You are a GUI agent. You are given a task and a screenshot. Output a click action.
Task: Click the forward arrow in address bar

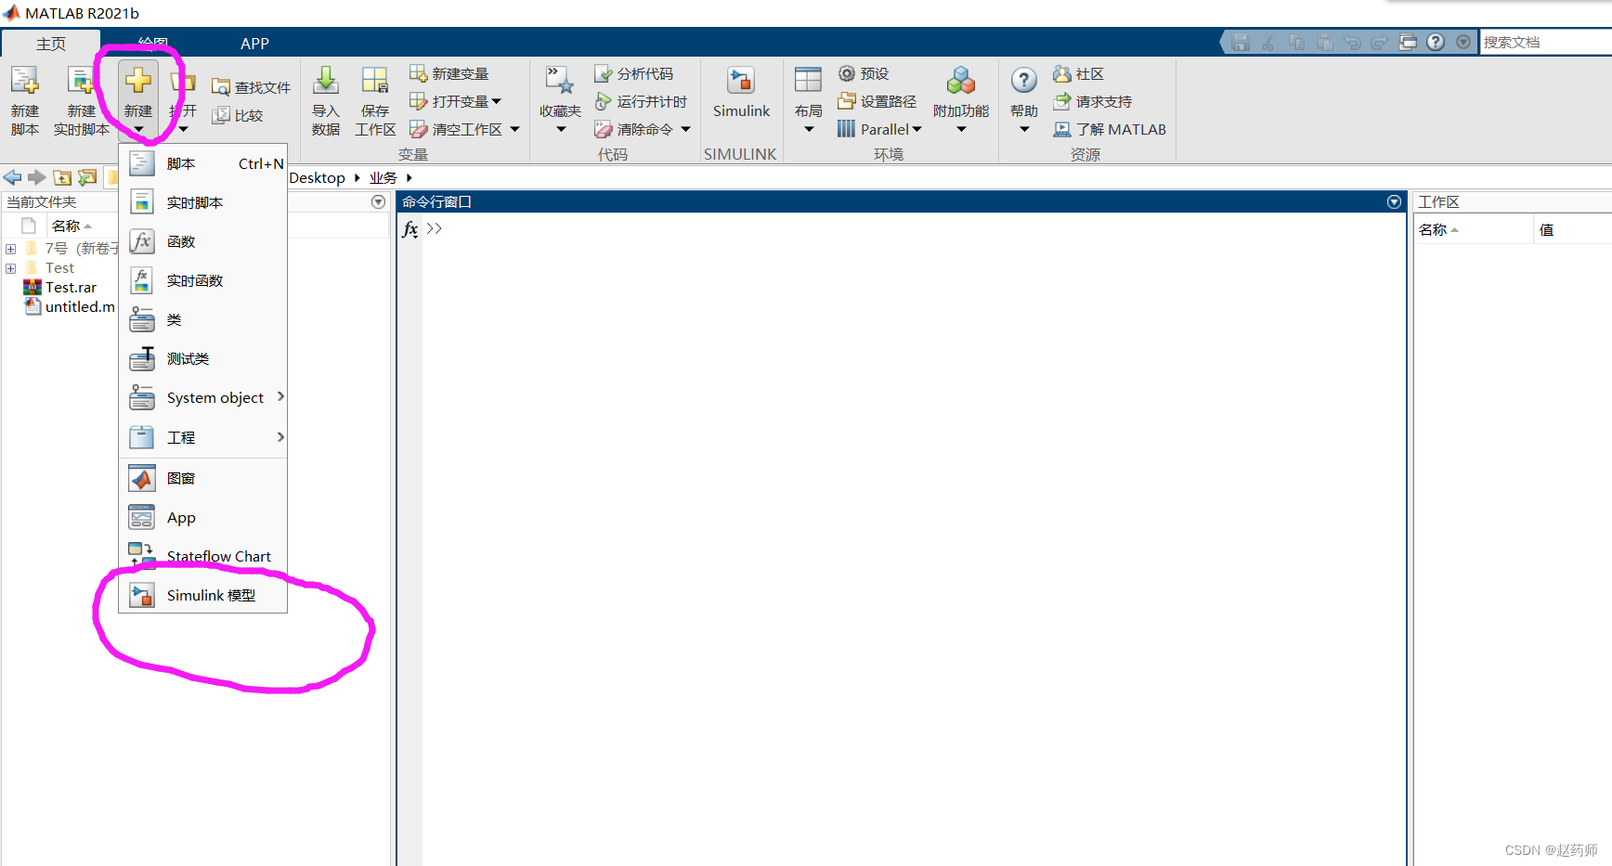(37, 177)
